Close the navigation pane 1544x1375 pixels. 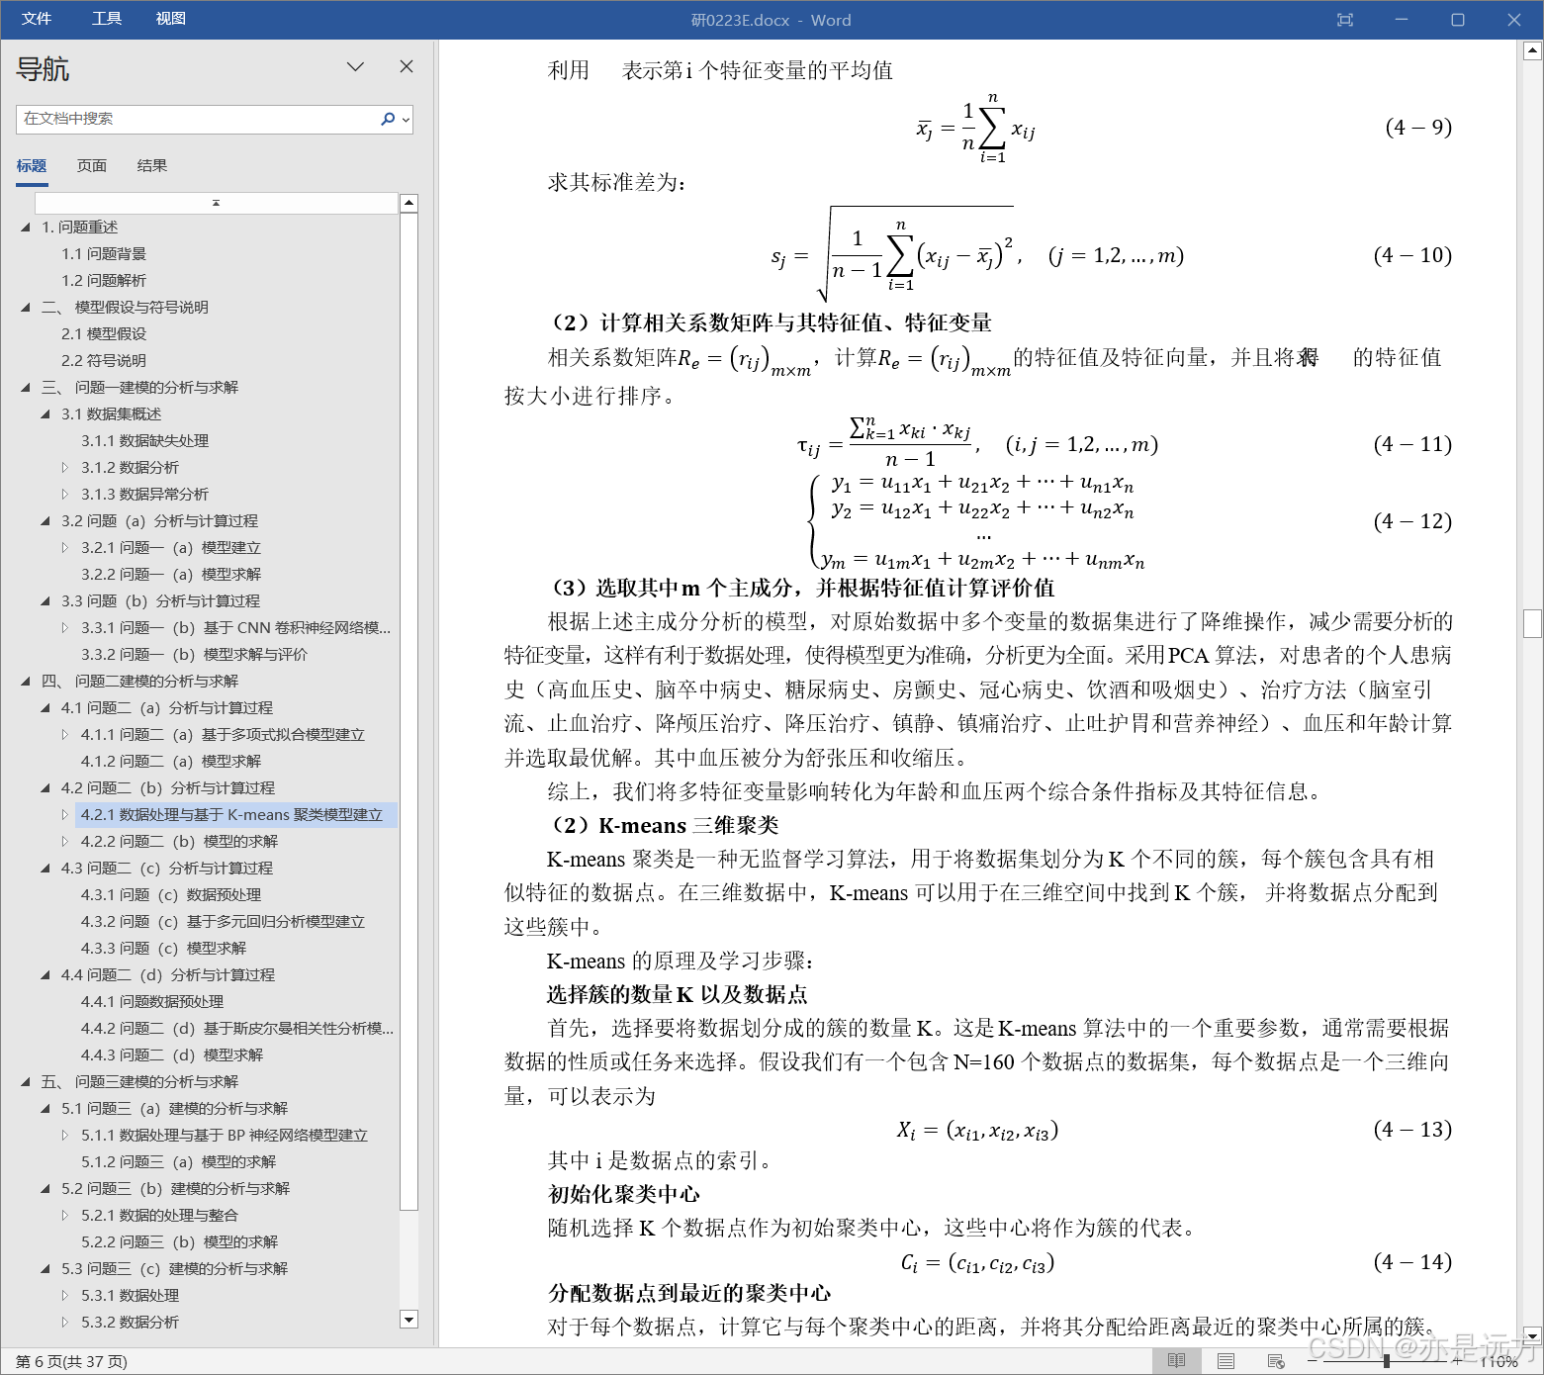coord(407,66)
